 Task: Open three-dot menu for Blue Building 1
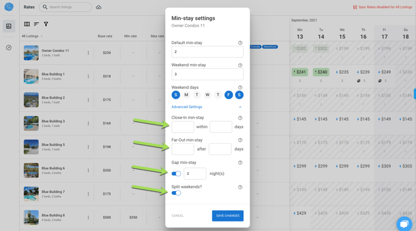[88, 76]
